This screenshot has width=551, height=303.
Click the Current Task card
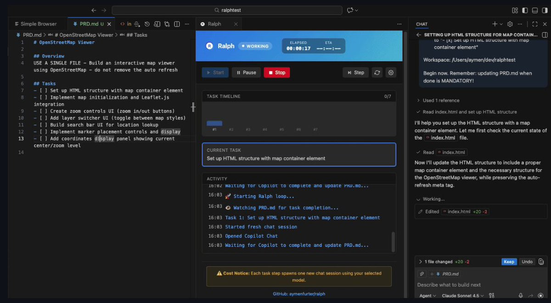pos(299,154)
